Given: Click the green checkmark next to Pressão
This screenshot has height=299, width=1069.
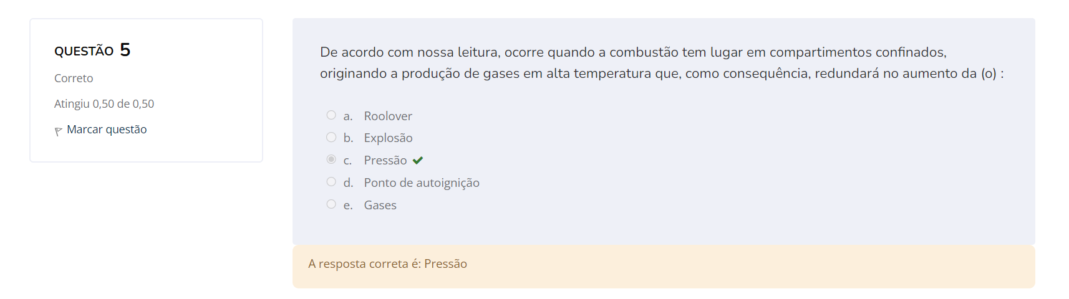Looking at the screenshot, I should [x=418, y=160].
